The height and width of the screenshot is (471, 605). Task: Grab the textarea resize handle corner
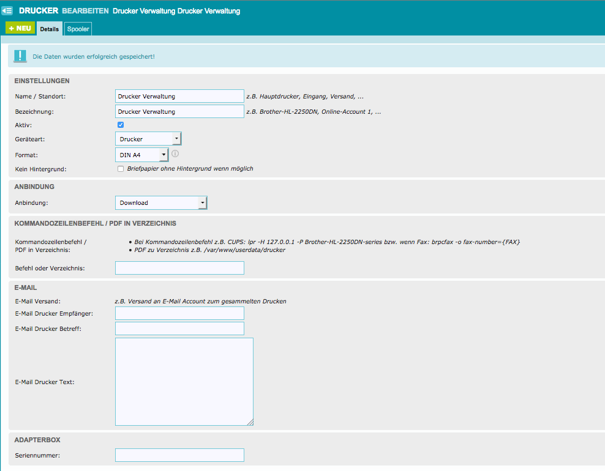click(x=250, y=422)
